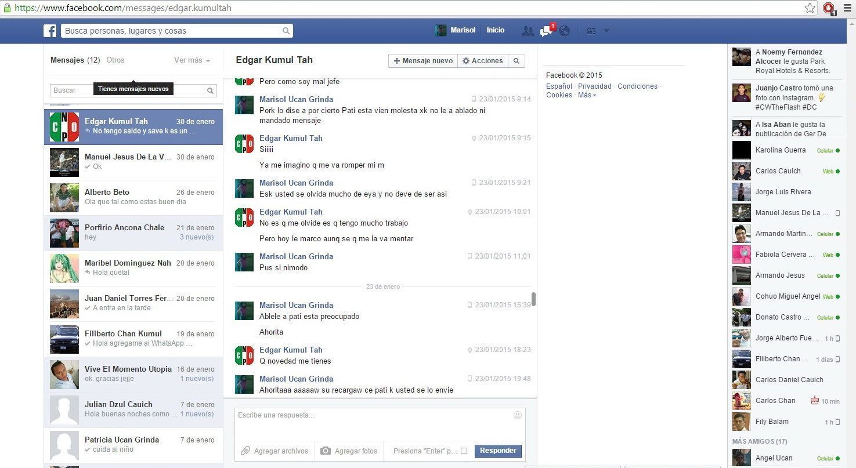
Task: Click the Español language link
Action: (x=559, y=86)
